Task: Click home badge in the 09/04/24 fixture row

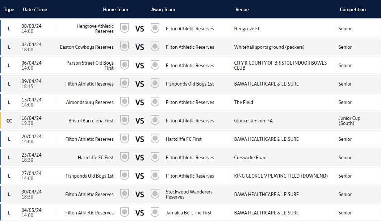Action: (x=125, y=83)
